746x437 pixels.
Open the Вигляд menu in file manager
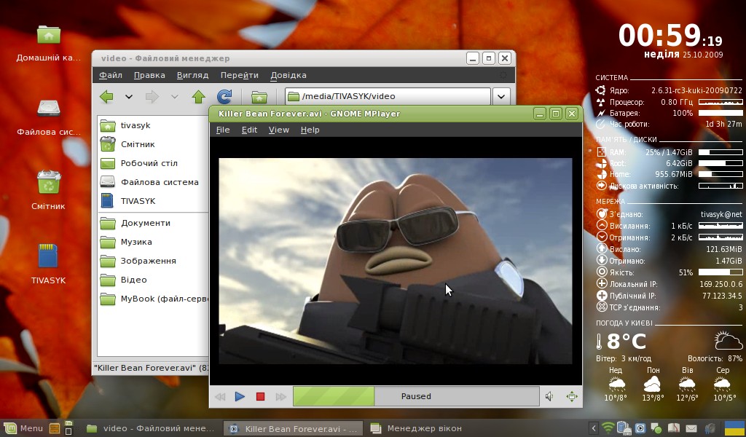(192, 75)
